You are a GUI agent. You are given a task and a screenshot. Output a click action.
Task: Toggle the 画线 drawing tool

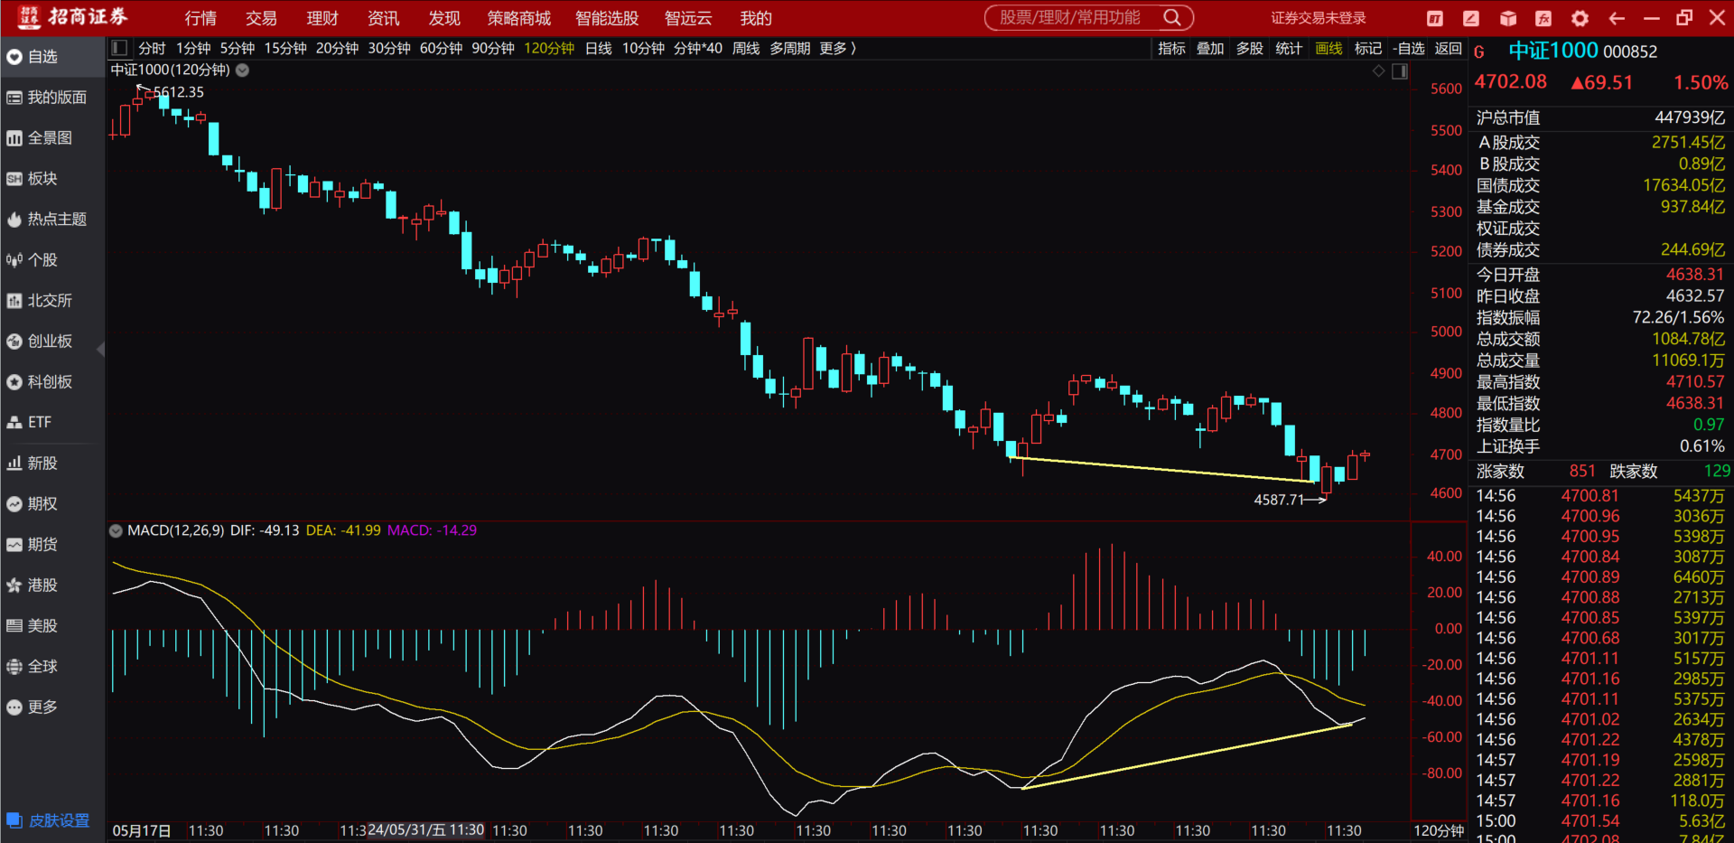[1328, 48]
